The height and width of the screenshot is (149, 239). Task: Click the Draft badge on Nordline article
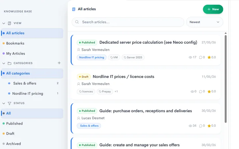[84, 77]
